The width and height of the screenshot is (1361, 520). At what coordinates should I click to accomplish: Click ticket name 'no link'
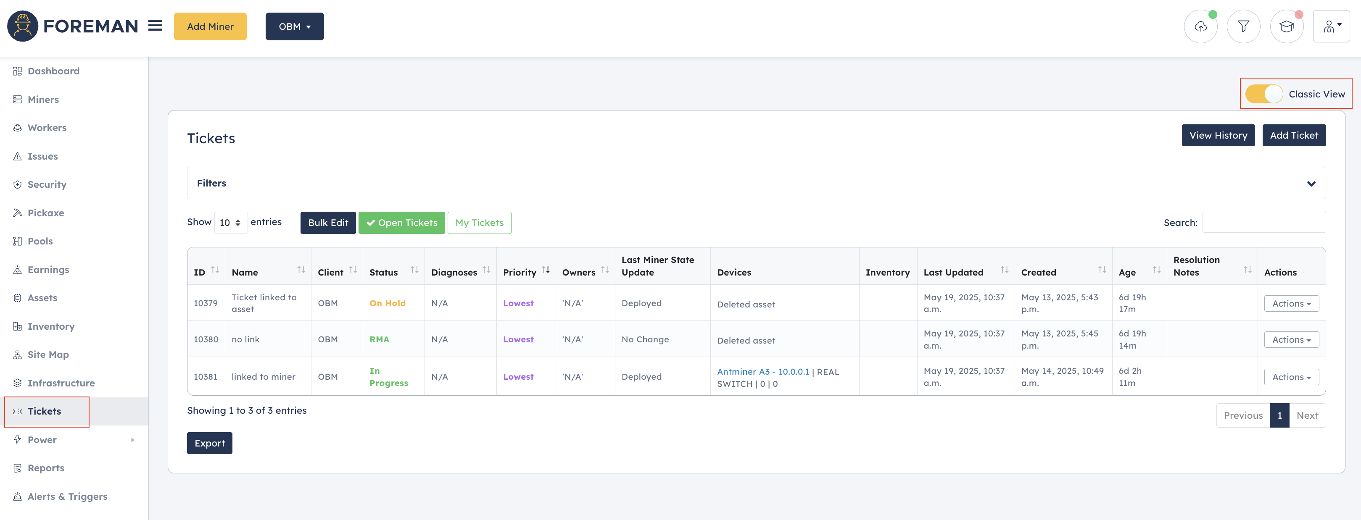245,339
